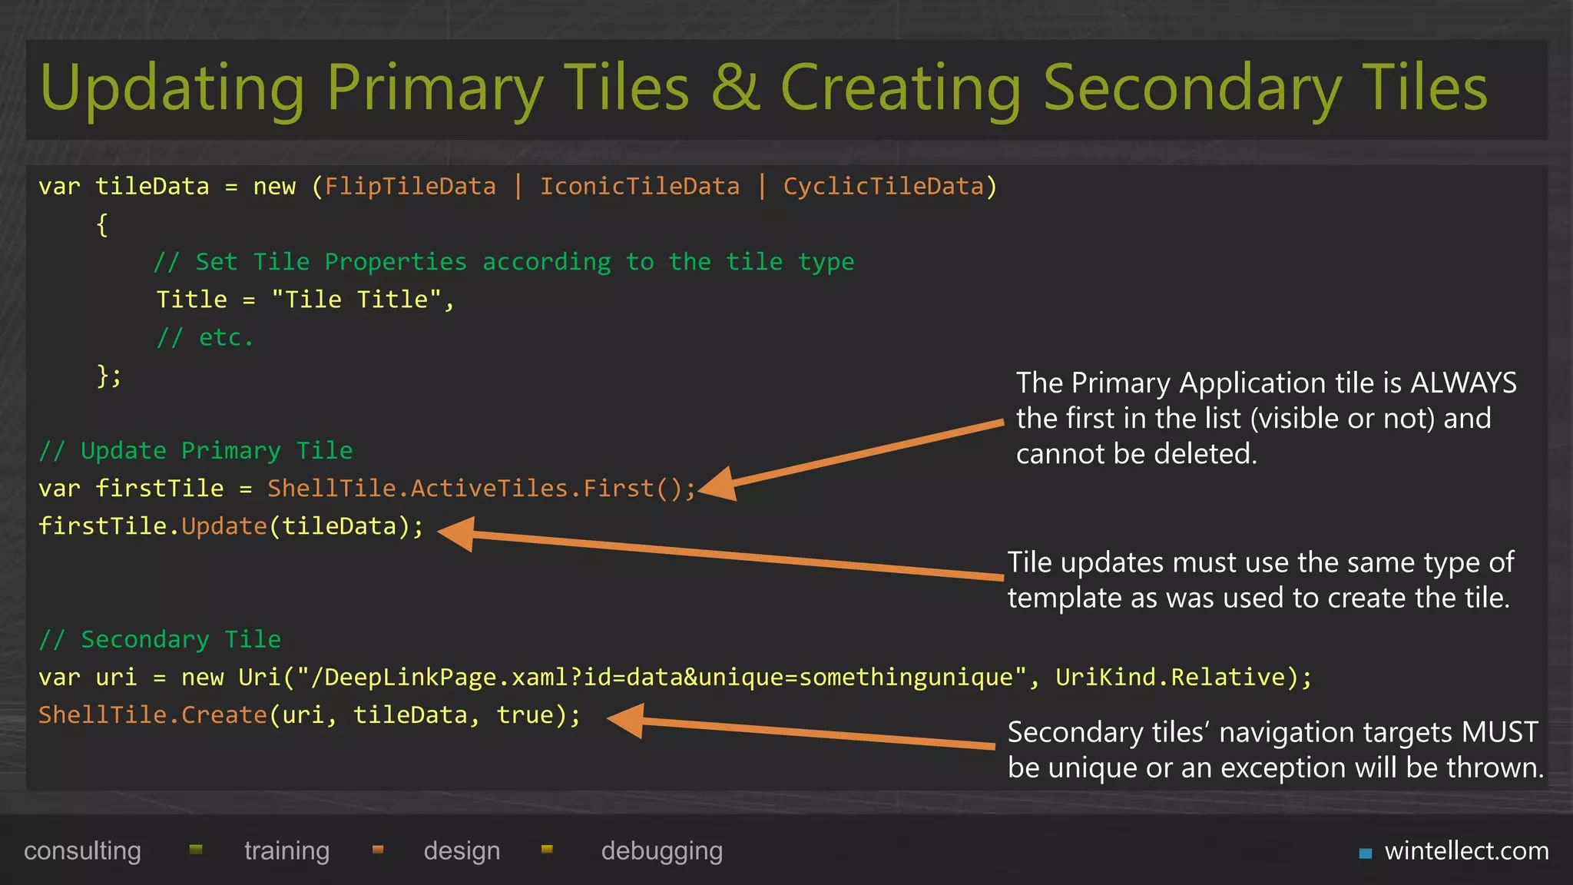This screenshot has width=1573, height=885.
Task: Click the yellow square bullet after design
Action: pos(547,849)
